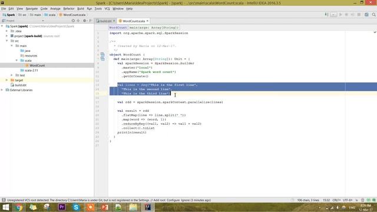This screenshot has height=212, width=377.
Task: Expand the test folder node
Action: click(x=12, y=75)
